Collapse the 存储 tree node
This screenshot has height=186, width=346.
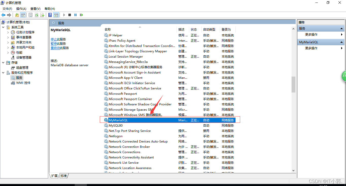coord(3,63)
